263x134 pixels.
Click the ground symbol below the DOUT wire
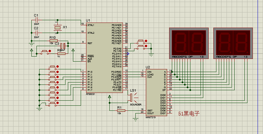pos(135,120)
